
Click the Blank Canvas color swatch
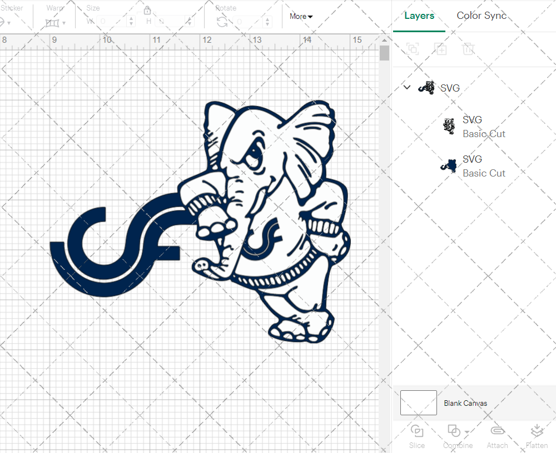(418, 403)
